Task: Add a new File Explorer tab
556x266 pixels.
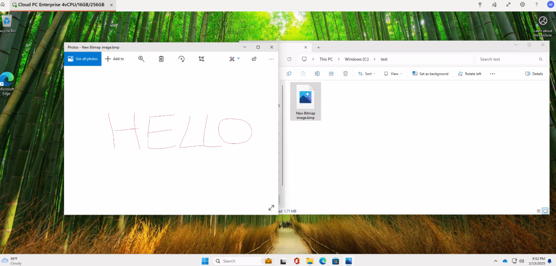Action: 318,47
